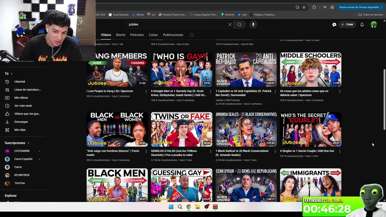
Task: Open title 1 Black Radical vs 20 Black Conservatives
Action: [x=242, y=153]
